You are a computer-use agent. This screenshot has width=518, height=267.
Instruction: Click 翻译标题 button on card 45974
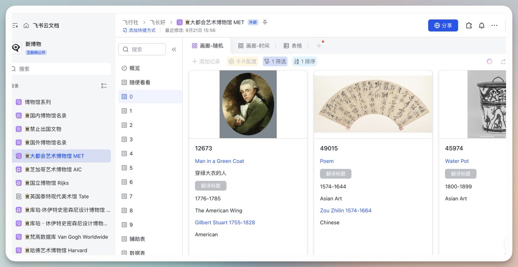point(461,174)
